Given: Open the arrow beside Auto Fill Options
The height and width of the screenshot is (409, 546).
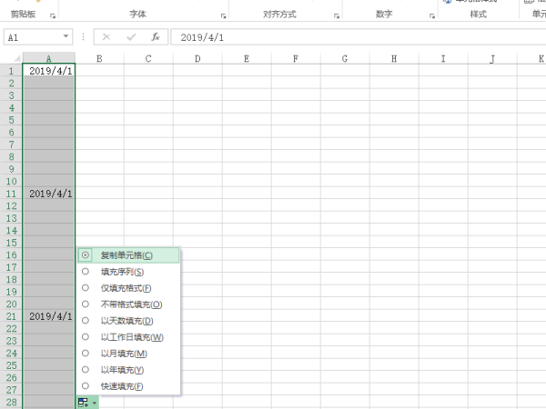Looking at the screenshot, I should point(93,401).
